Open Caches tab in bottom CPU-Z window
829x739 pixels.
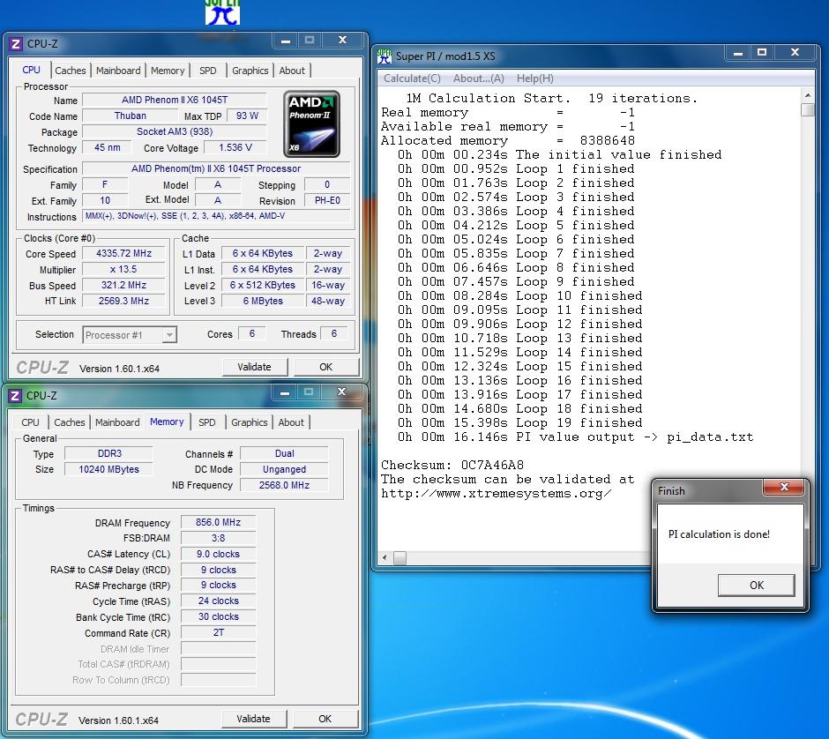tap(70, 422)
